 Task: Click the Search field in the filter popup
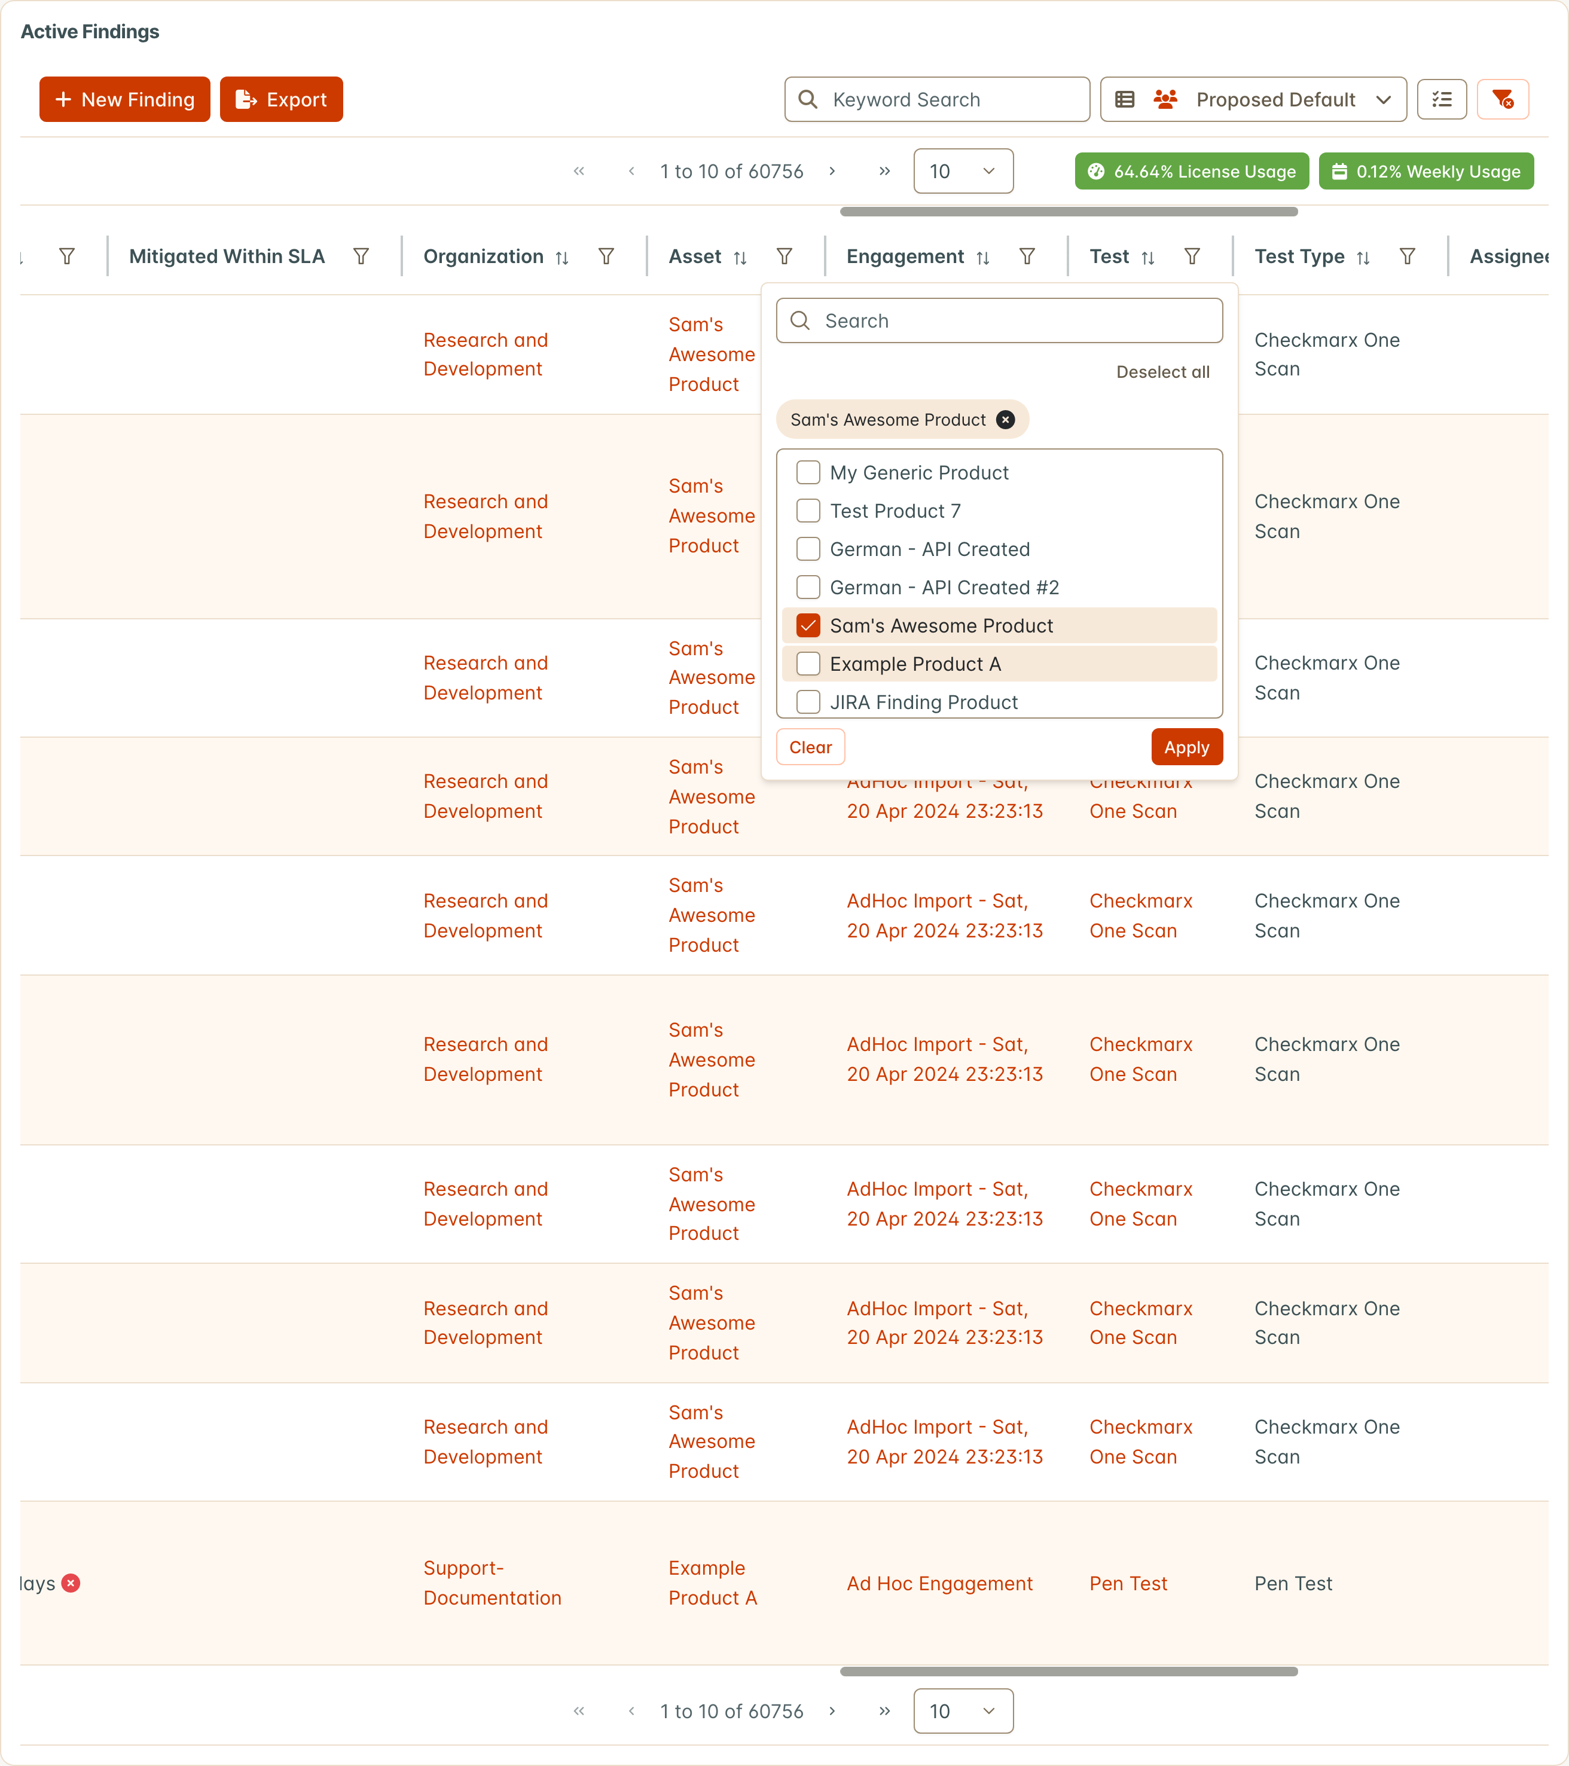click(999, 320)
